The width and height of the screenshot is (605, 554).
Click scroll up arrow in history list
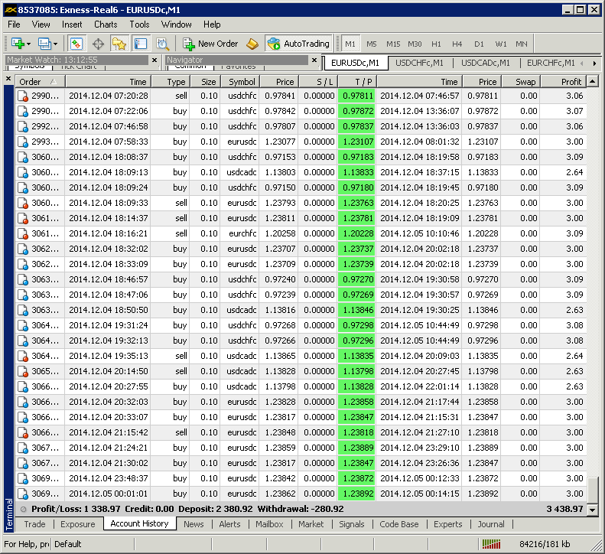(593, 81)
